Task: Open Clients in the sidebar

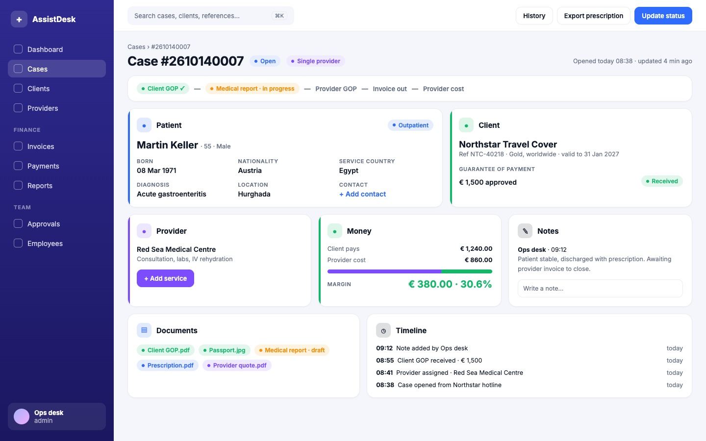Action: 57,88
